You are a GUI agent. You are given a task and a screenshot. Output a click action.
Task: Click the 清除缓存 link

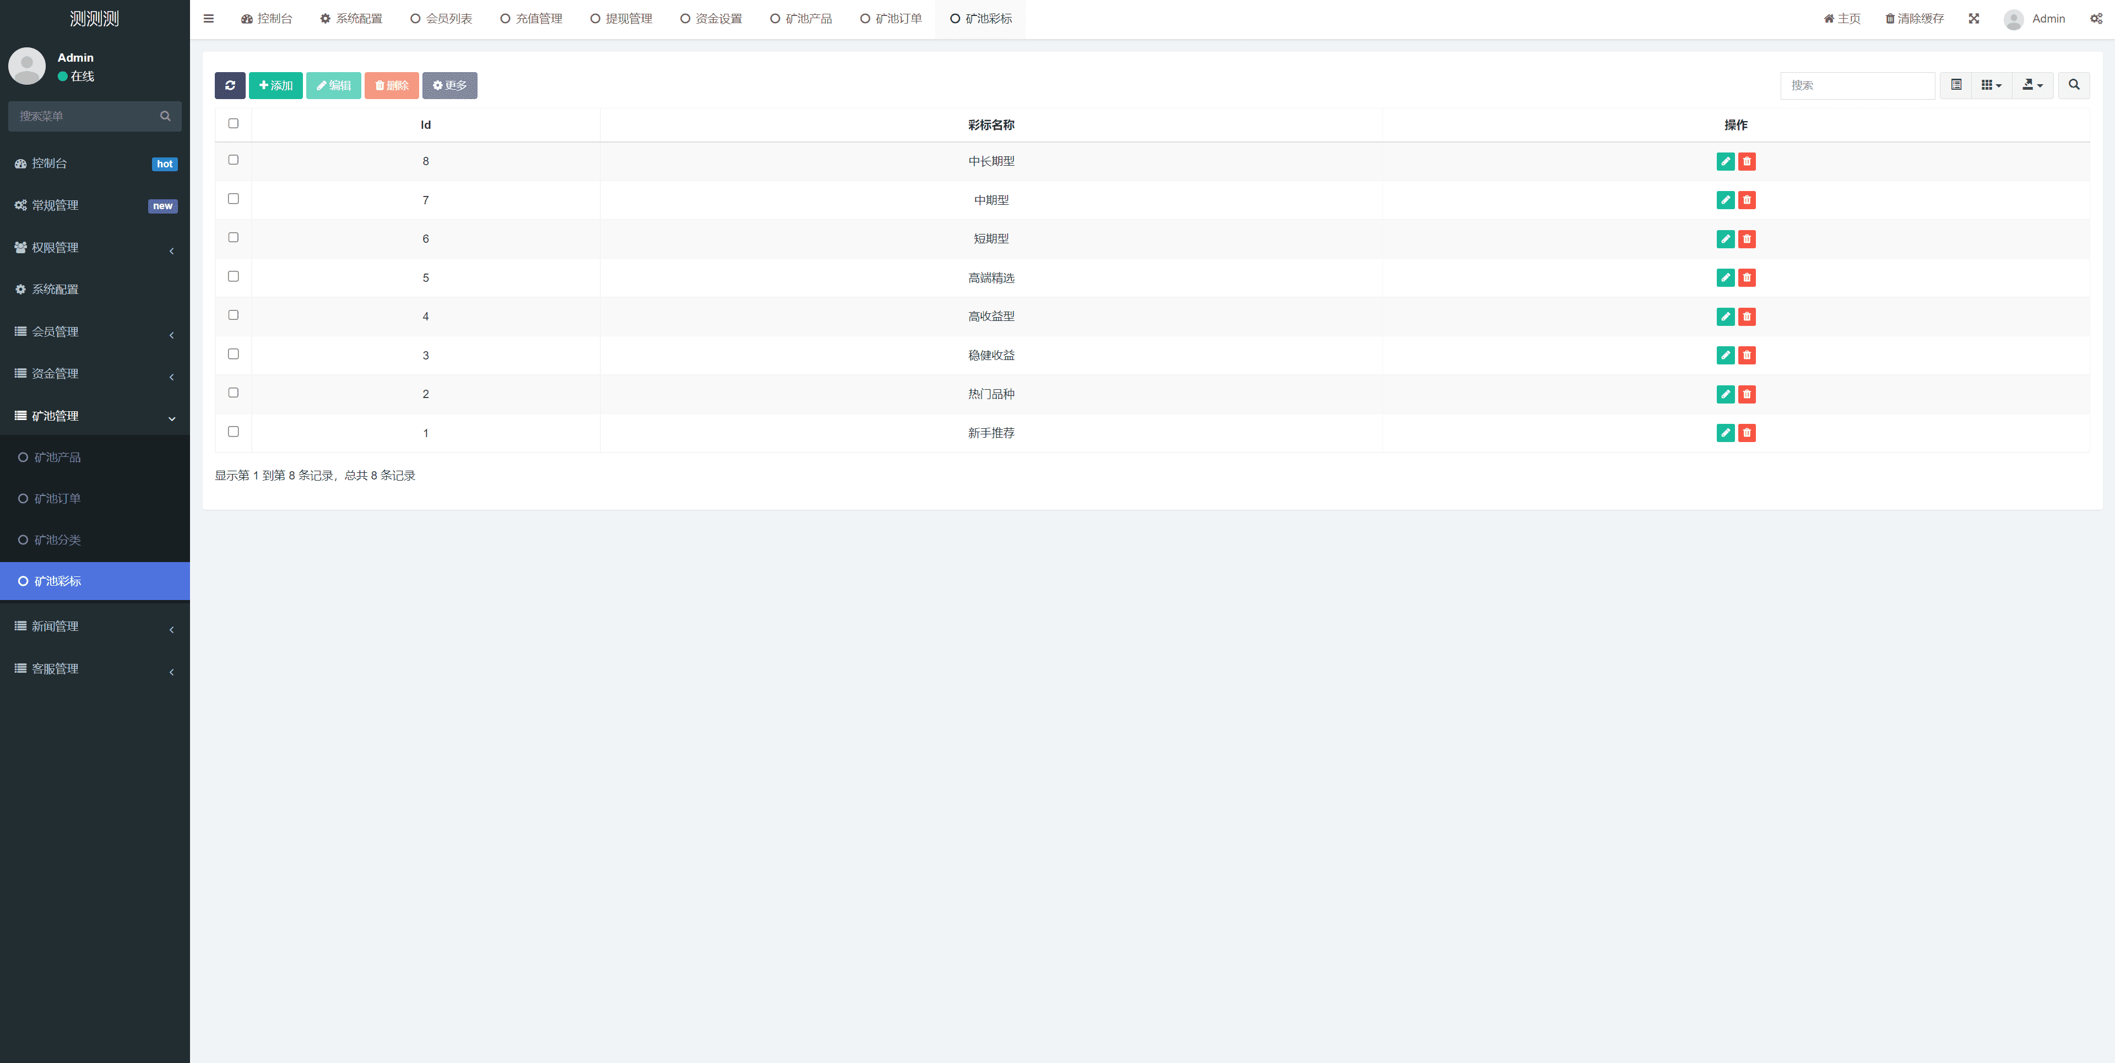[x=1914, y=19]
